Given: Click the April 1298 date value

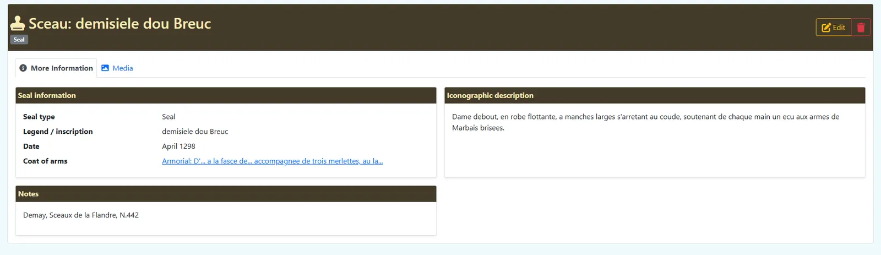Looking at the screenshot, I should pos(178,147).
